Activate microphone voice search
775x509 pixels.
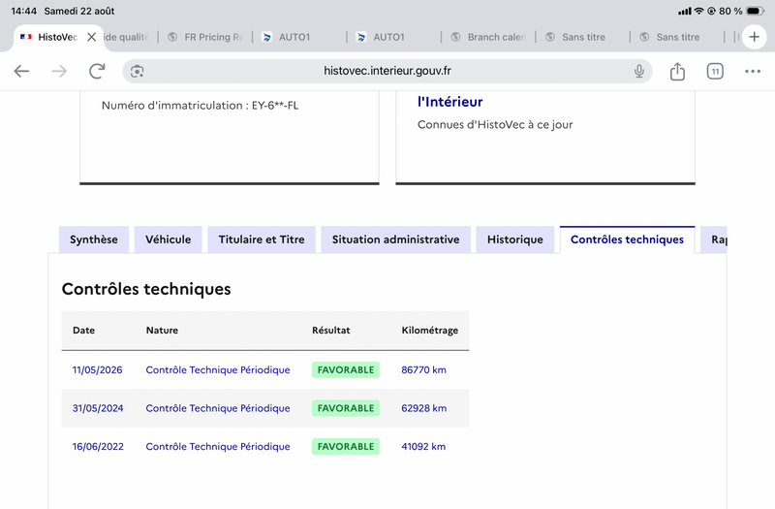click(638, 71)
